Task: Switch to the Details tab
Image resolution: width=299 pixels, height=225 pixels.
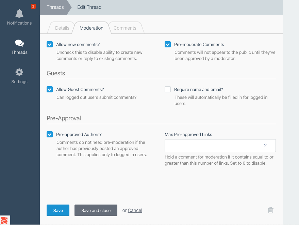Action: [x=62, y=28]
